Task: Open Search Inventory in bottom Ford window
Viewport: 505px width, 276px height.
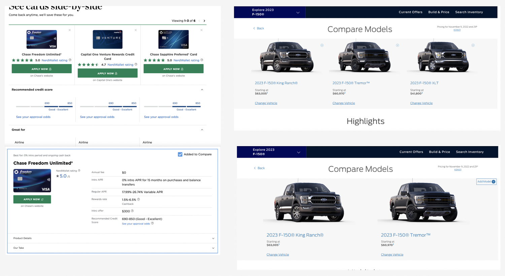Action: [x=470, y=152]
